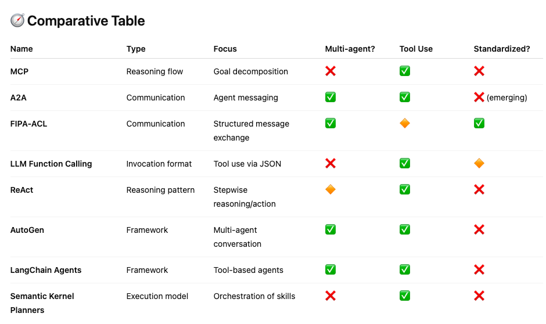
Task: Select the LLM Function Calling row name
Action: (51, 164)
